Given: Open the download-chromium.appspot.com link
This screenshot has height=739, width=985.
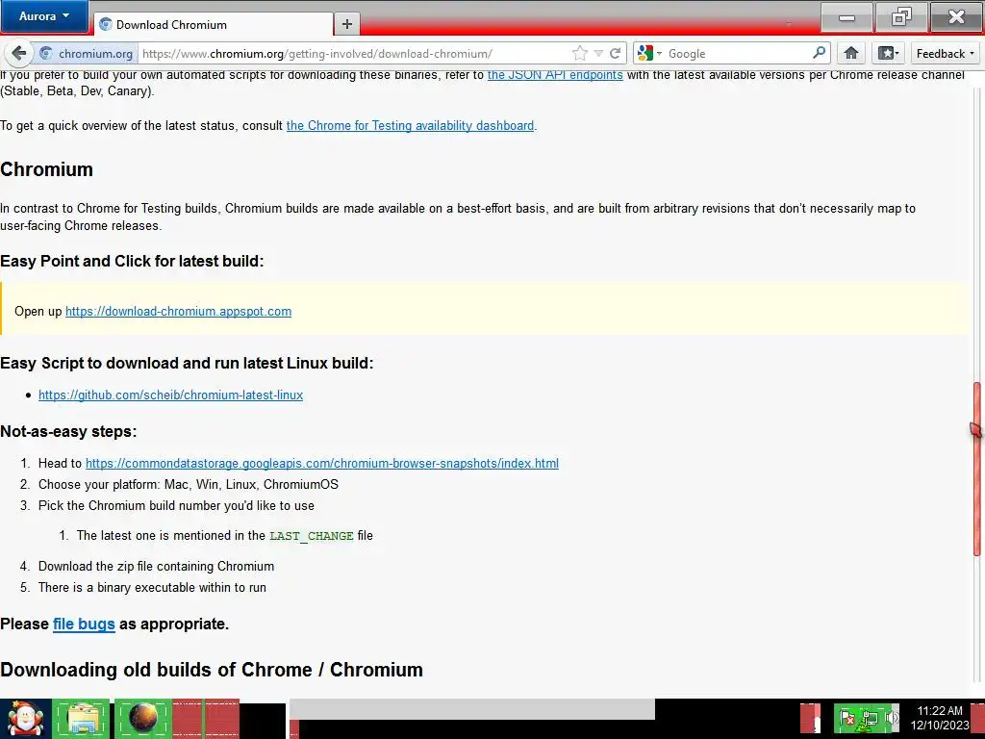Looking at the screenshot, I should click(178, 311).
